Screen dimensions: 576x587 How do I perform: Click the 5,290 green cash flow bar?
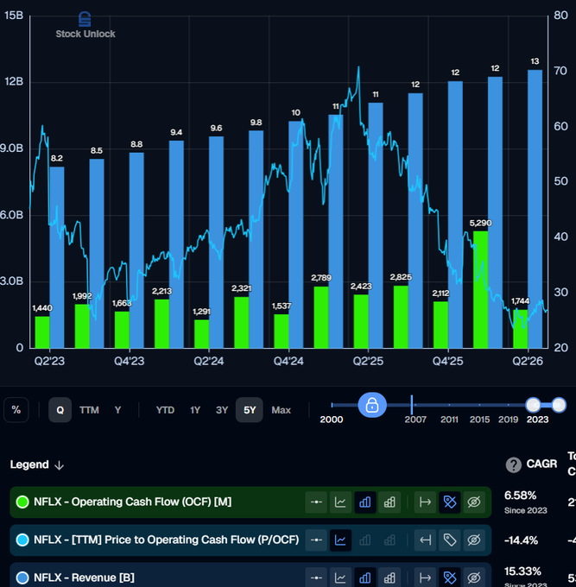(x=480, y=289)
